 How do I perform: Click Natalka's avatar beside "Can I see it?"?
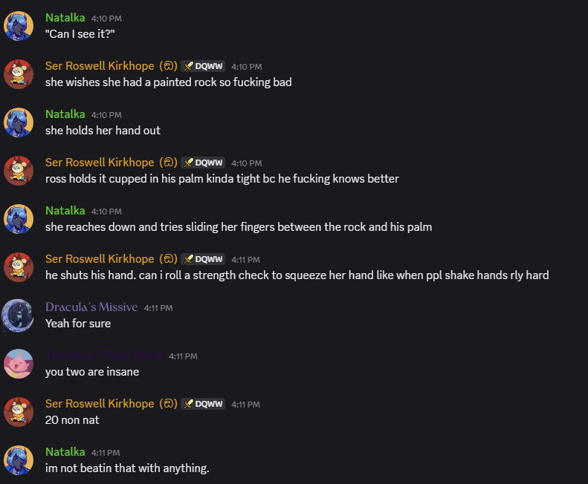(19, 26)
